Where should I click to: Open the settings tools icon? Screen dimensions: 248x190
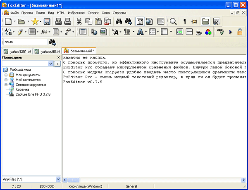[217, 21]
